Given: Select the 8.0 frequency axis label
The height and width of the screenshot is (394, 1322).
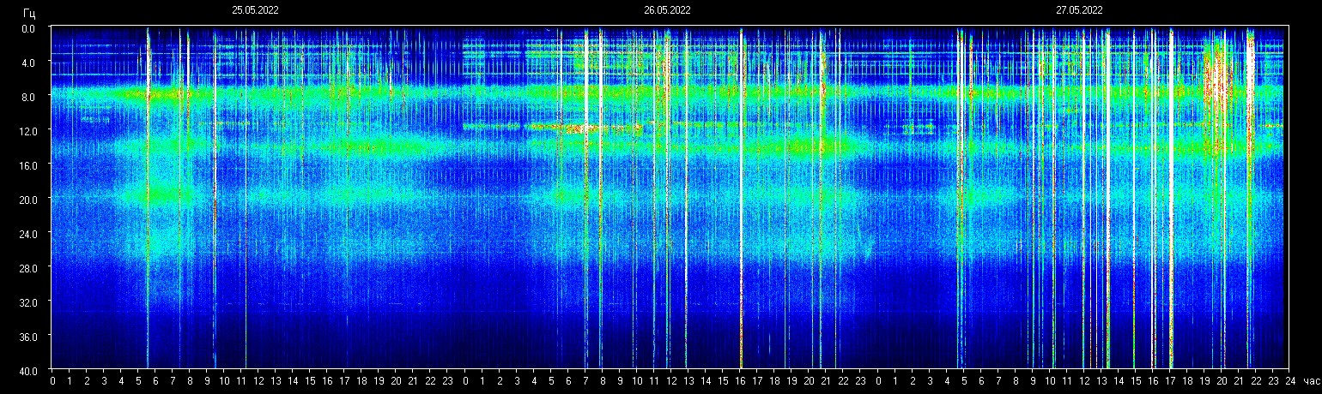Looking at the screenshot, I should tap(28, 97).
